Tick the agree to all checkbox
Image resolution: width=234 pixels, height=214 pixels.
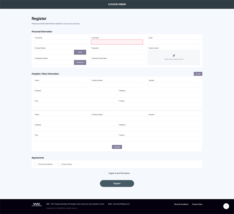106,173
